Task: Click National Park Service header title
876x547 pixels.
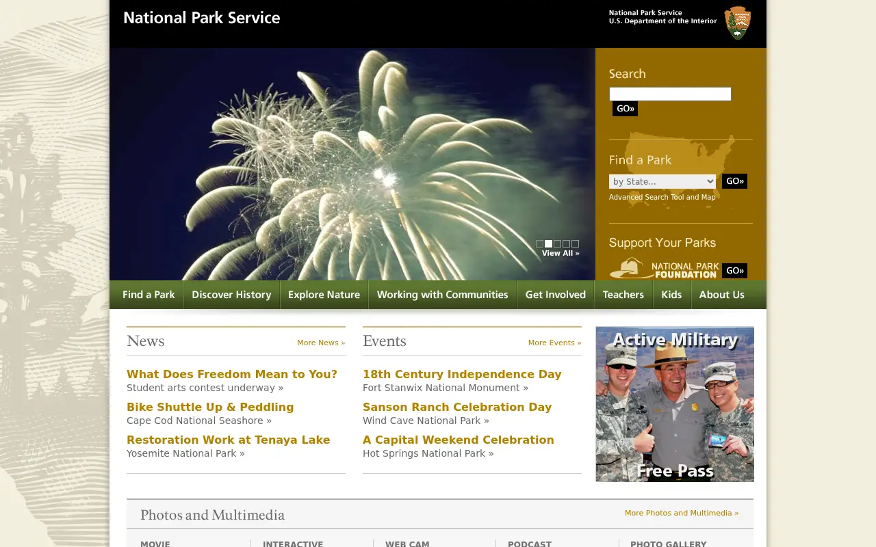Action: pyautogui.click(x=202, y=18)
